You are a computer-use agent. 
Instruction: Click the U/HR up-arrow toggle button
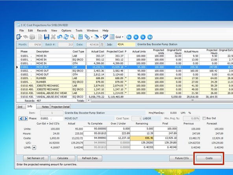[34, 147]
